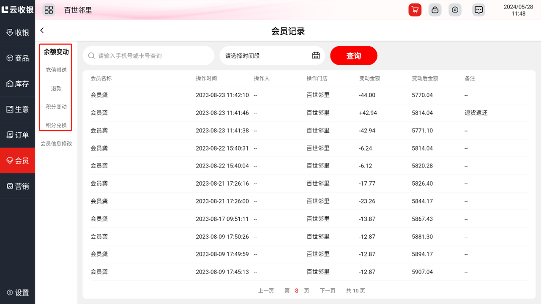Click the lock screen icon

click(435, 10)
